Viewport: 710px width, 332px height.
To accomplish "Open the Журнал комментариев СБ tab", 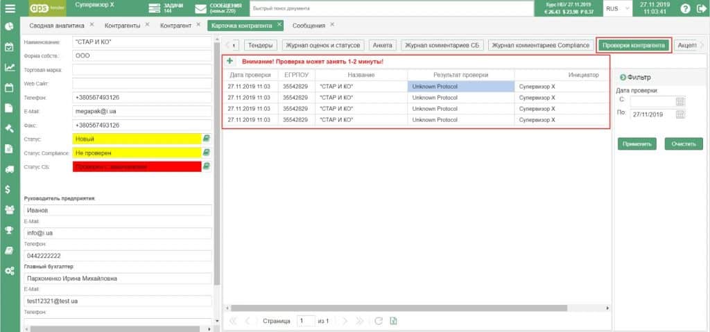I will click(442, 45).
